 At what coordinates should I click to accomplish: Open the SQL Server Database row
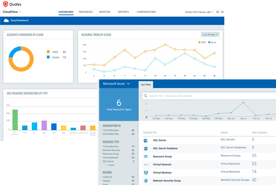209,148
